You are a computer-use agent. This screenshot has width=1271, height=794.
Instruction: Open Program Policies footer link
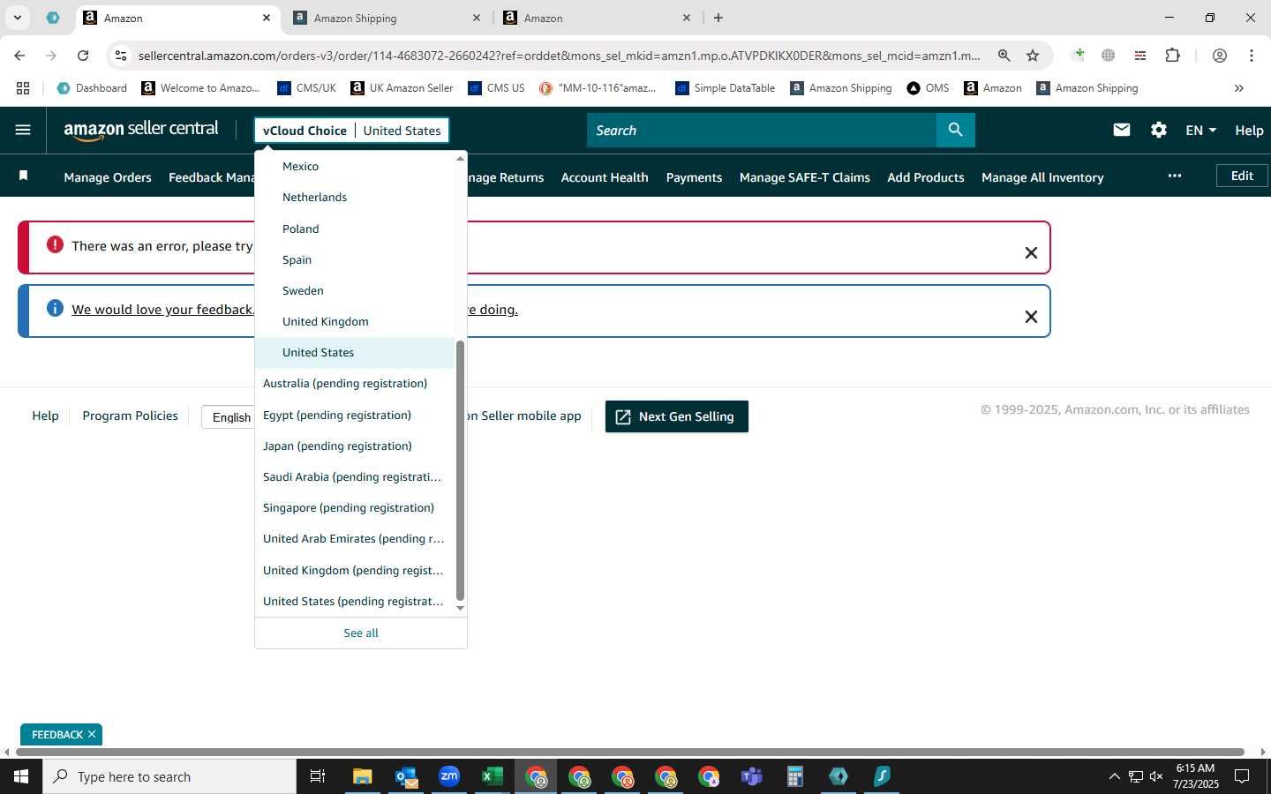(130, 416)
